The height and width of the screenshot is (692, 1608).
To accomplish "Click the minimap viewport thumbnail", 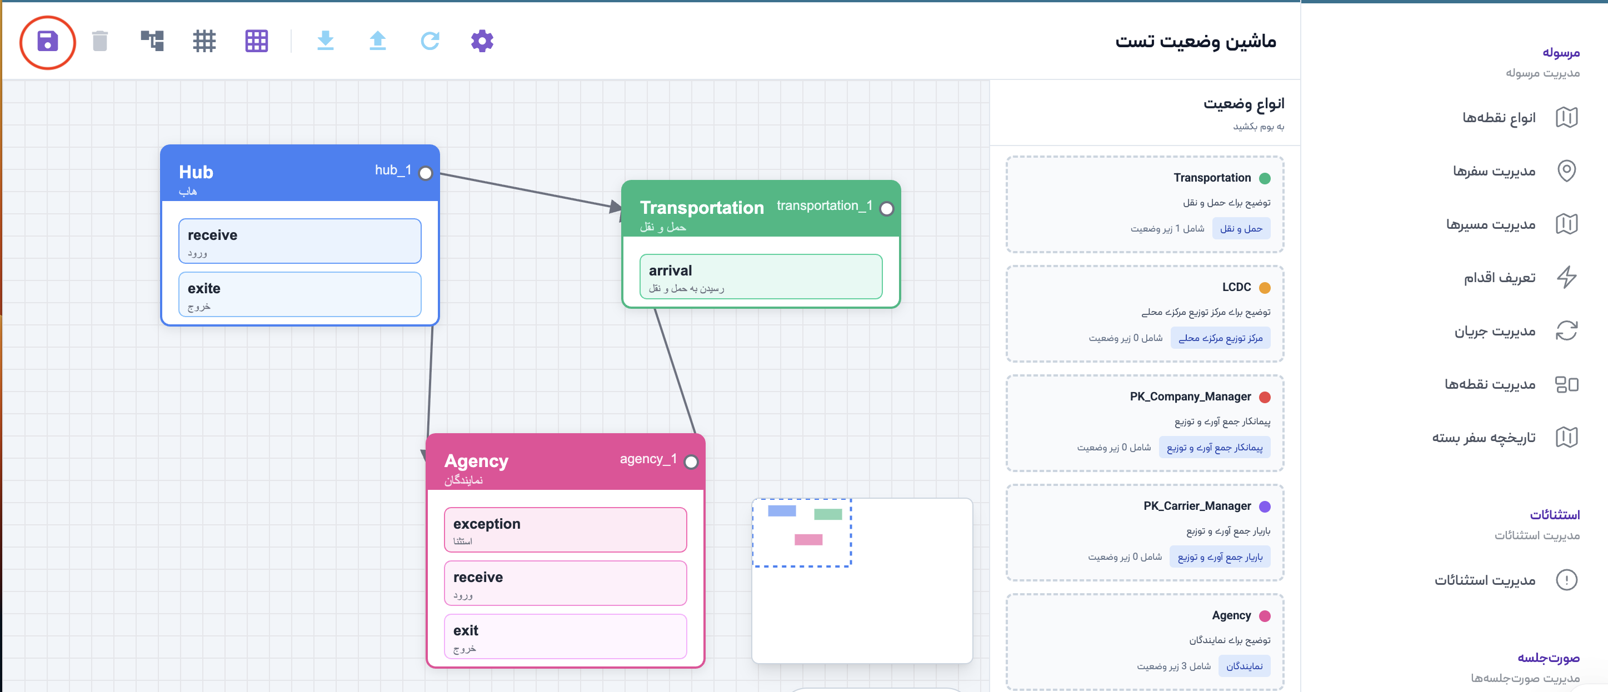I will [802, 532].
